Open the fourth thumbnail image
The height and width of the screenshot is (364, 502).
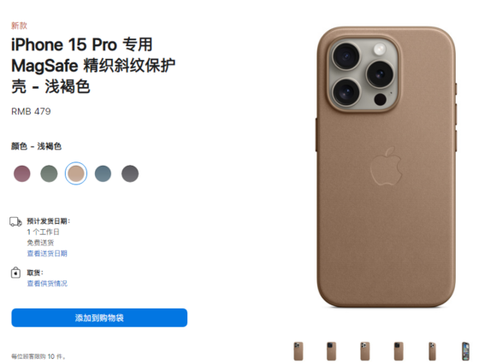coord(399,351)
